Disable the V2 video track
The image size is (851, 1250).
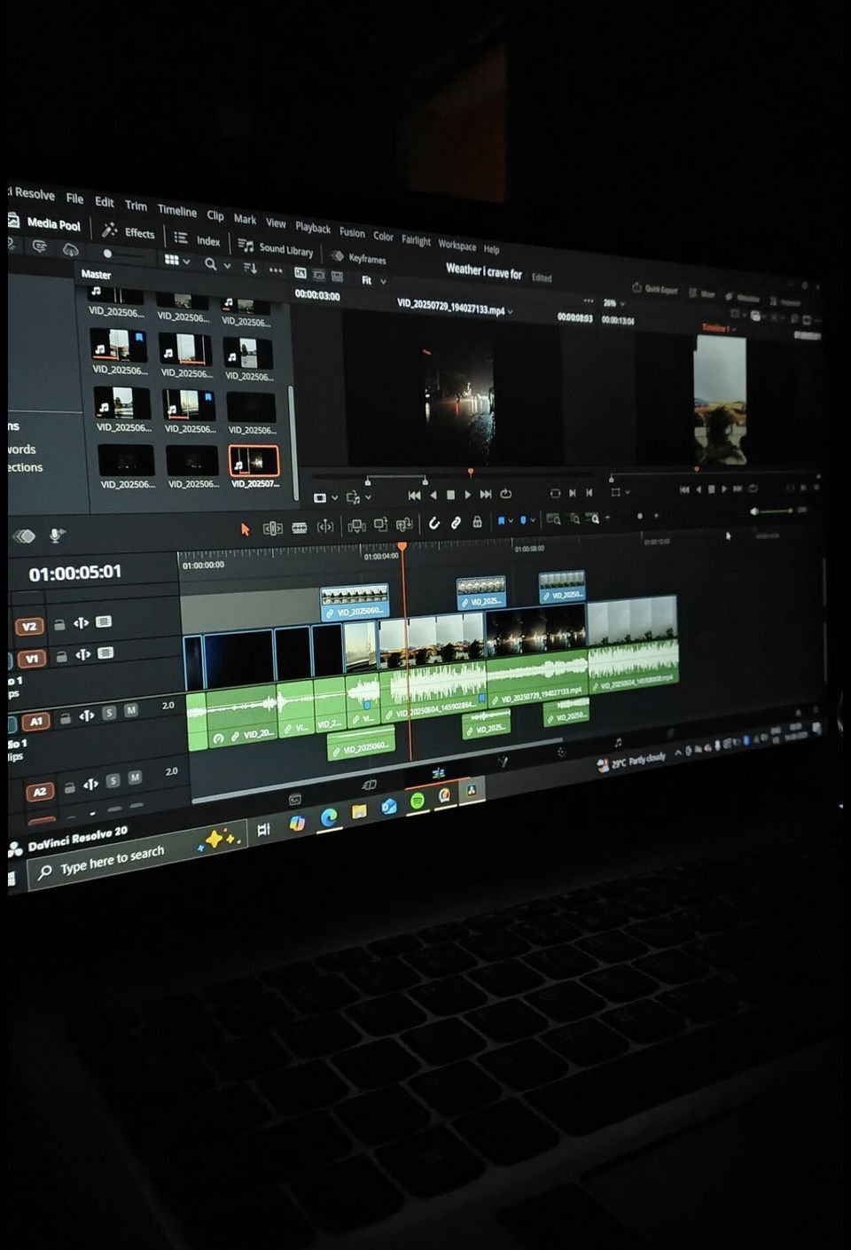pos(104,621)
